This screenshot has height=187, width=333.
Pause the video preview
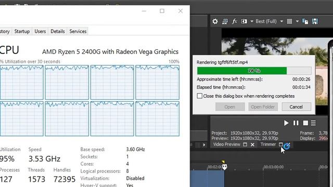pos(296,123)
